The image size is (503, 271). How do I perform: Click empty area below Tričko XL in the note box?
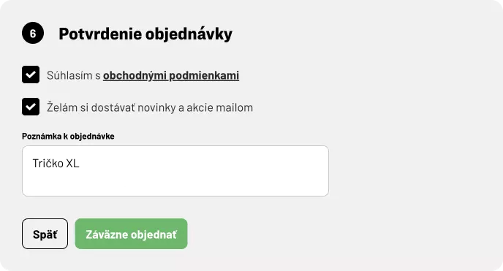coord(175,184)
